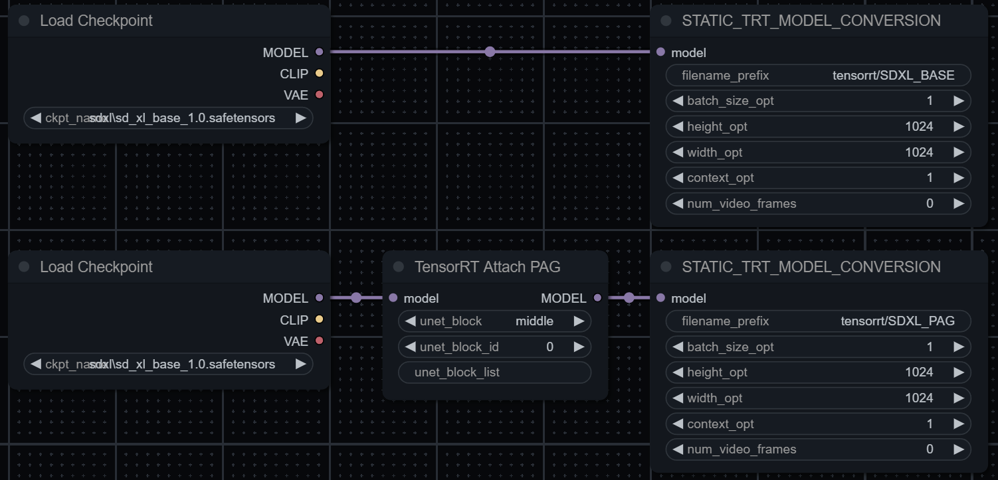Click the reroute dot on the top MODEL connection
This screenshot has width=998, height=480.
tap(490, 51)
